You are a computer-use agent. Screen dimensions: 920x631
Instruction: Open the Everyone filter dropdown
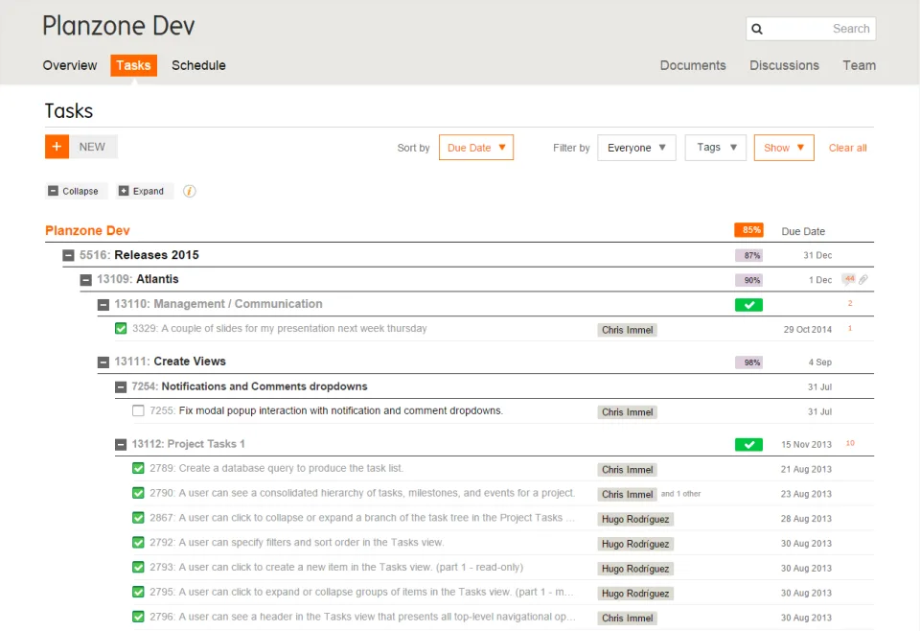[x=636, y=148]
